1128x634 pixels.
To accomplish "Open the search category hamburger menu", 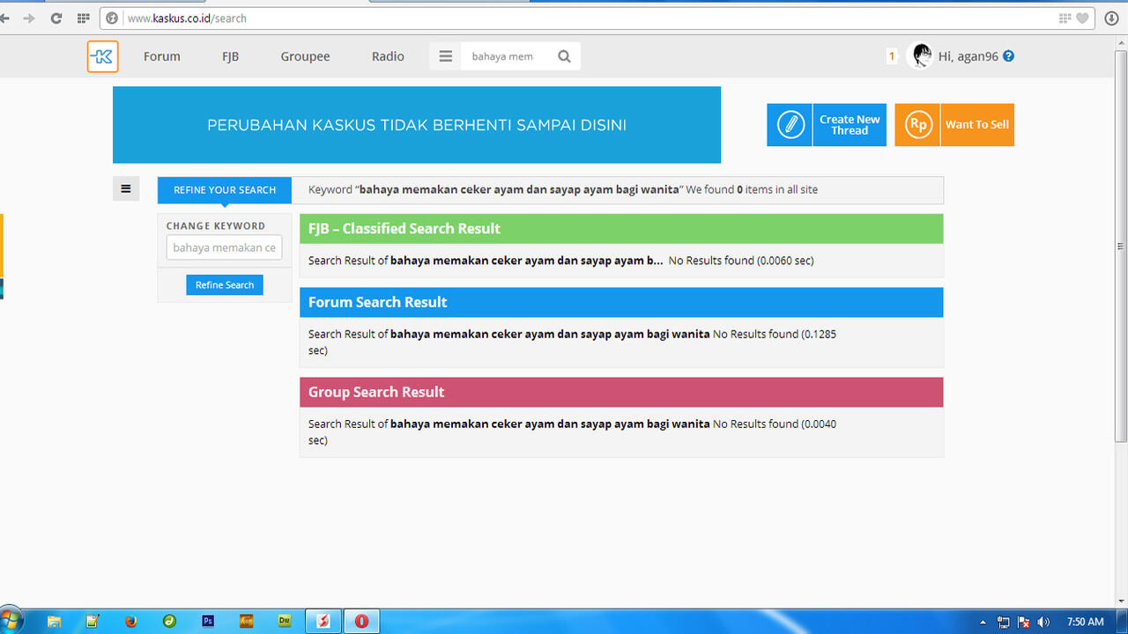I will (446, 56).
